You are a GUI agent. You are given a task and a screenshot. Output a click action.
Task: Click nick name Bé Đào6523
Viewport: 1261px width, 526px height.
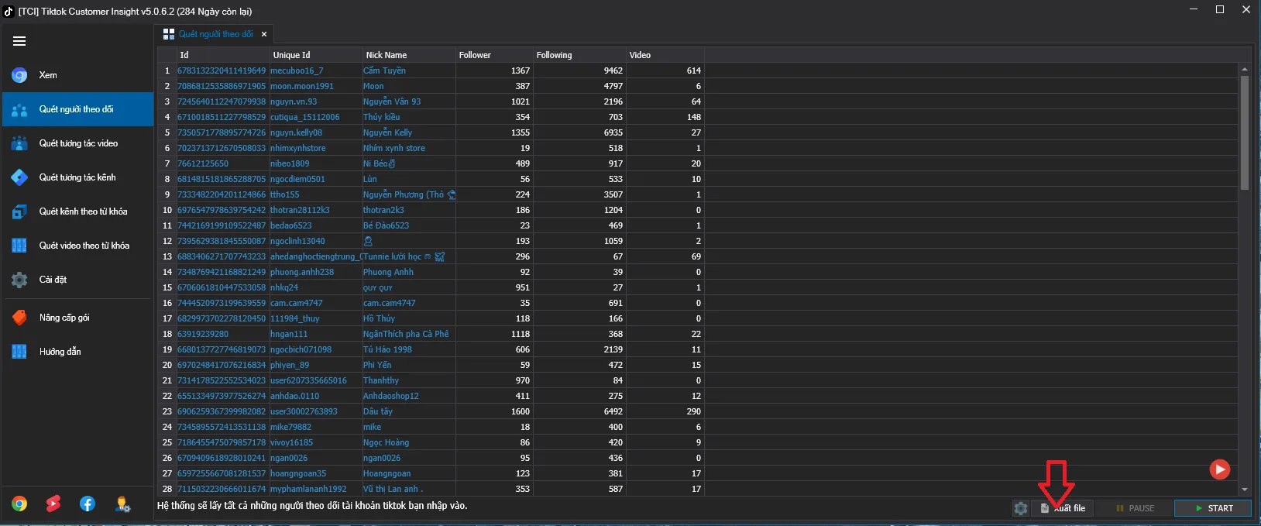[386, 225]
